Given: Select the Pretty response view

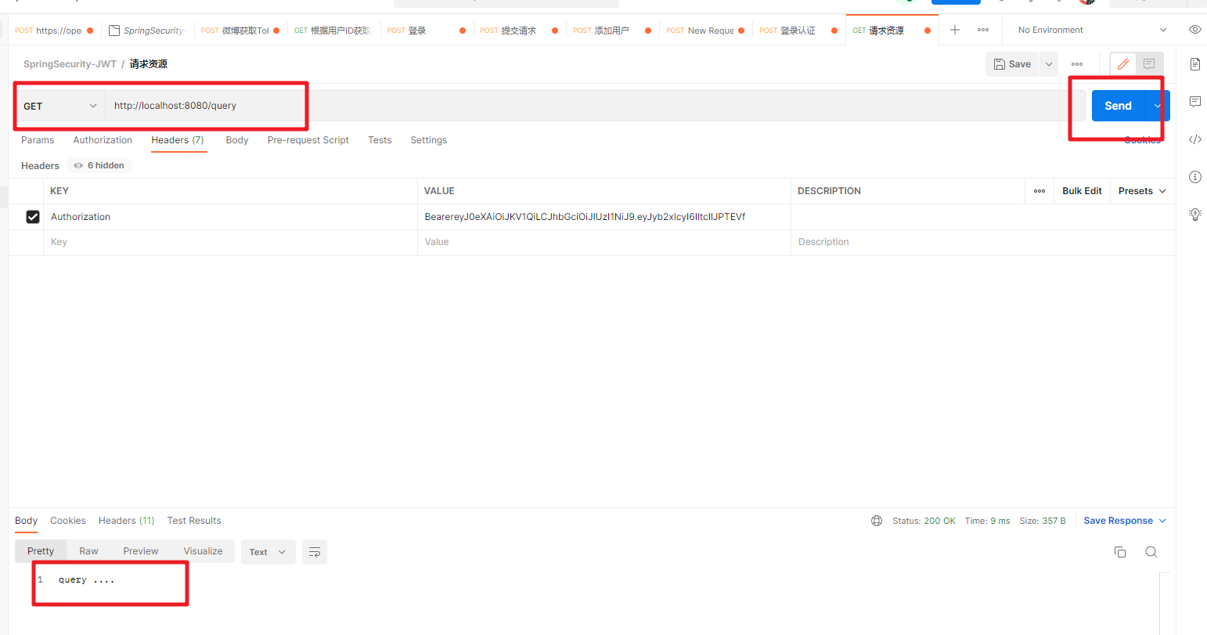Looking at the screenshot, I should [x=41, y=551].
